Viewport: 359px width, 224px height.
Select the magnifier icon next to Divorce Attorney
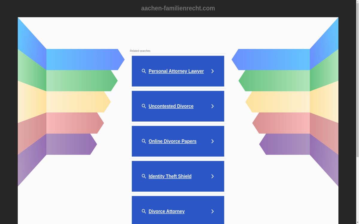pos(144,211)
